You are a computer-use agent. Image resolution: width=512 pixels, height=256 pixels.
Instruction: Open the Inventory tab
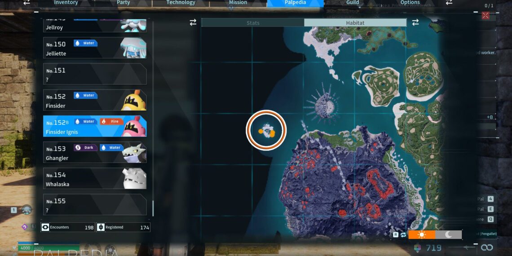click(x=66, y=3)
